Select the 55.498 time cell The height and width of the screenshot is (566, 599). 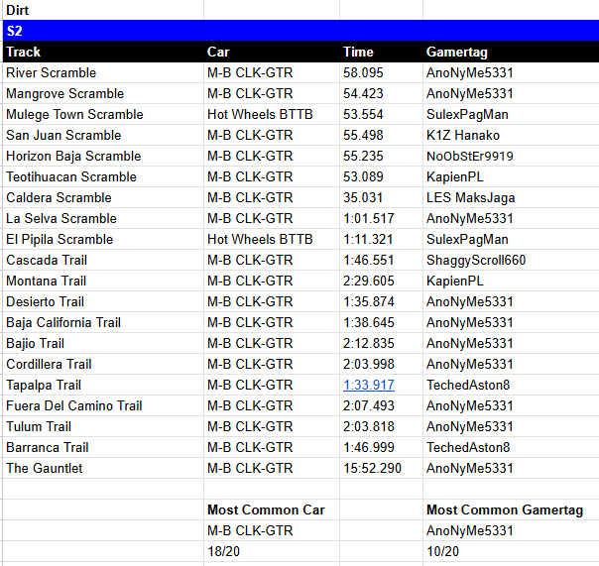pos(381,135)
